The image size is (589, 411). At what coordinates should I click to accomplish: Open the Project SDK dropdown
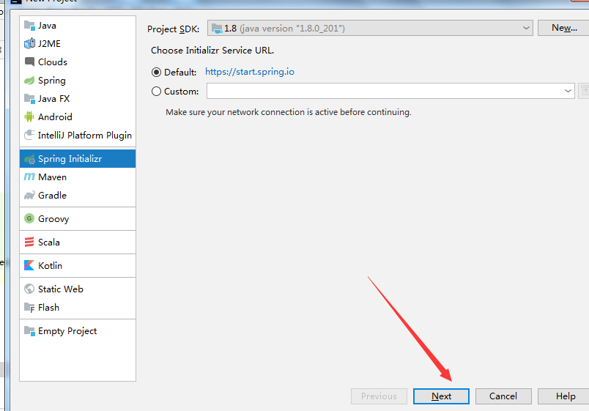(x=370, y=28)
